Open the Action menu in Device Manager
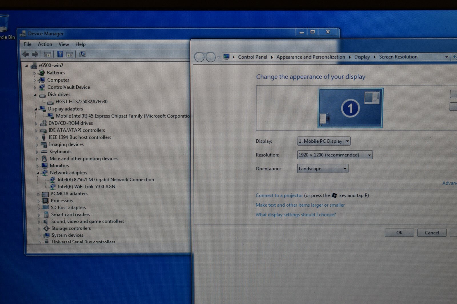Viewport: 457px width, 304px height. click(45, 44)
